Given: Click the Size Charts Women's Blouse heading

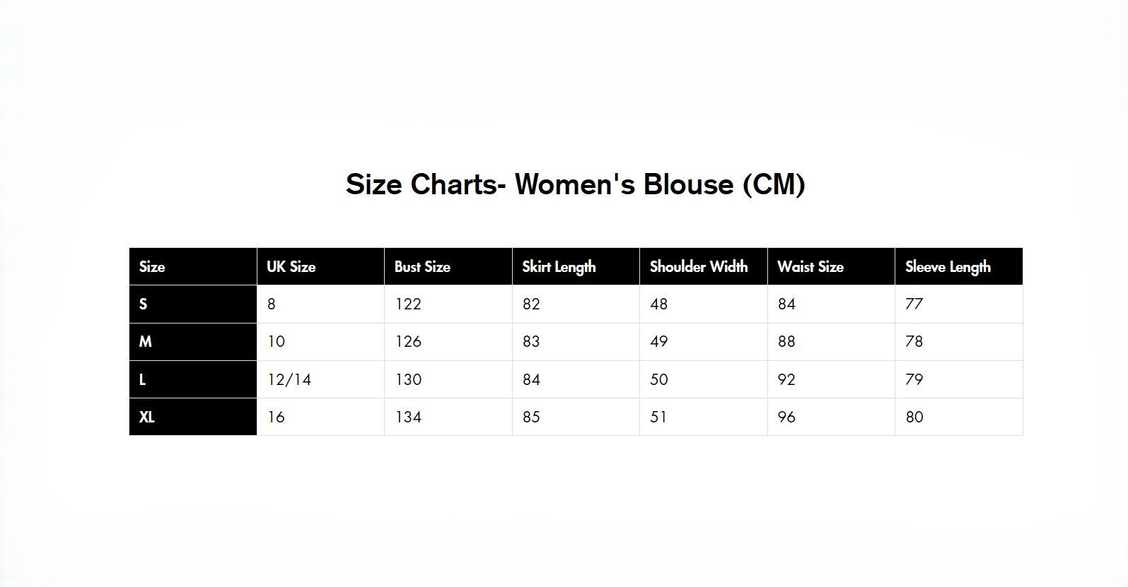Looking at the screenshot, I should [x=575, y=184].
